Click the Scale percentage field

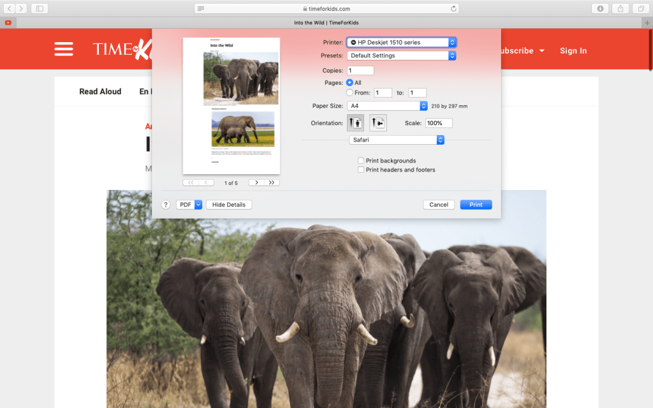438,123
